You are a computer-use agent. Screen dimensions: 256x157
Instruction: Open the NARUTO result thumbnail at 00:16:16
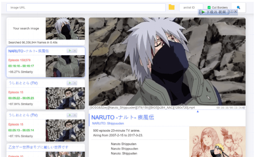65,66
